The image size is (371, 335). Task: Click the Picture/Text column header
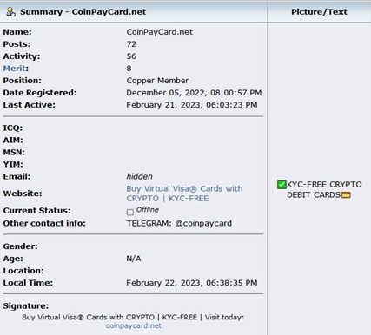pos(319,12)
